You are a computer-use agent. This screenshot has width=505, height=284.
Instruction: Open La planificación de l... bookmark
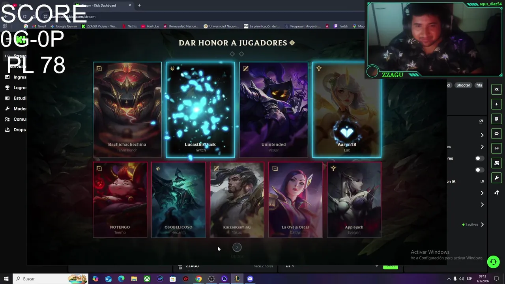click(x=262, y=26)
